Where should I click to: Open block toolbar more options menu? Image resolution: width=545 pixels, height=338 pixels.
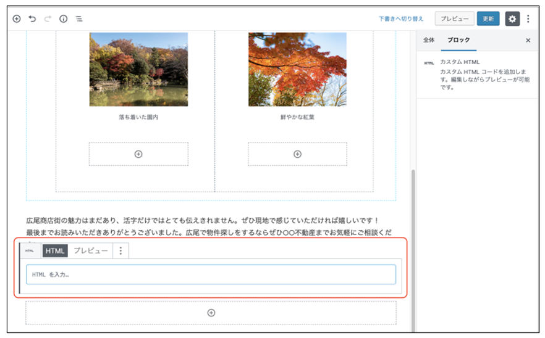[120, 250]
